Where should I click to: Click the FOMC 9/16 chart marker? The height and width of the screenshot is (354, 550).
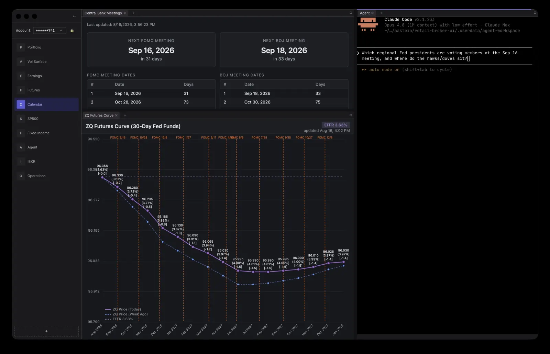pyautogui.click(x=118, y=137)
